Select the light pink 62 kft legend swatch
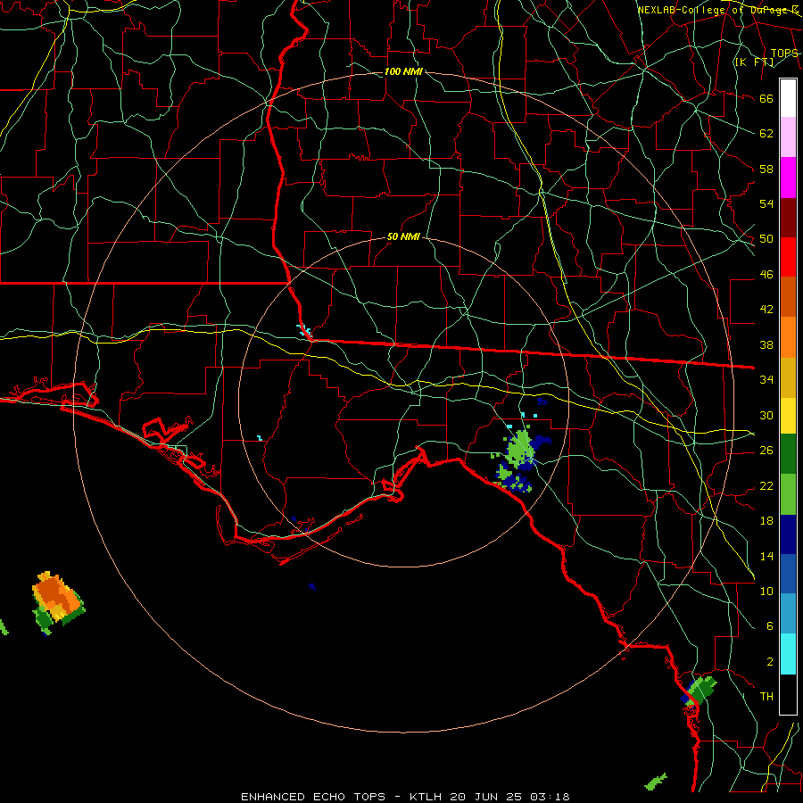 (x=788, y=137)
